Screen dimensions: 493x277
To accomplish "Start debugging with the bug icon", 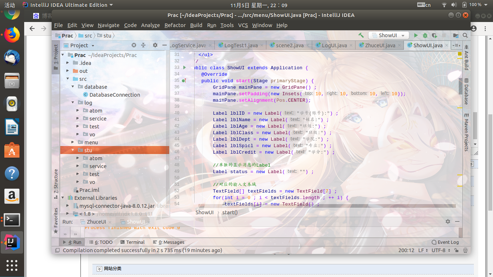I will point(425,35).
